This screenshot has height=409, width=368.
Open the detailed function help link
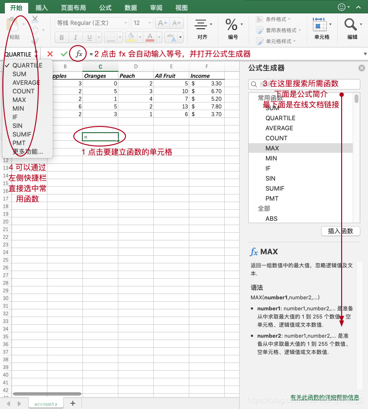coord(324,397)
